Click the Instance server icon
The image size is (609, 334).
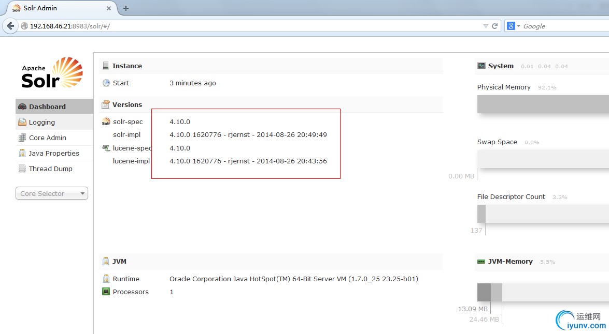[x=106, y=66]
